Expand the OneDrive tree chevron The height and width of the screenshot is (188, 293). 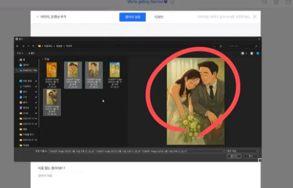[17, 70]
